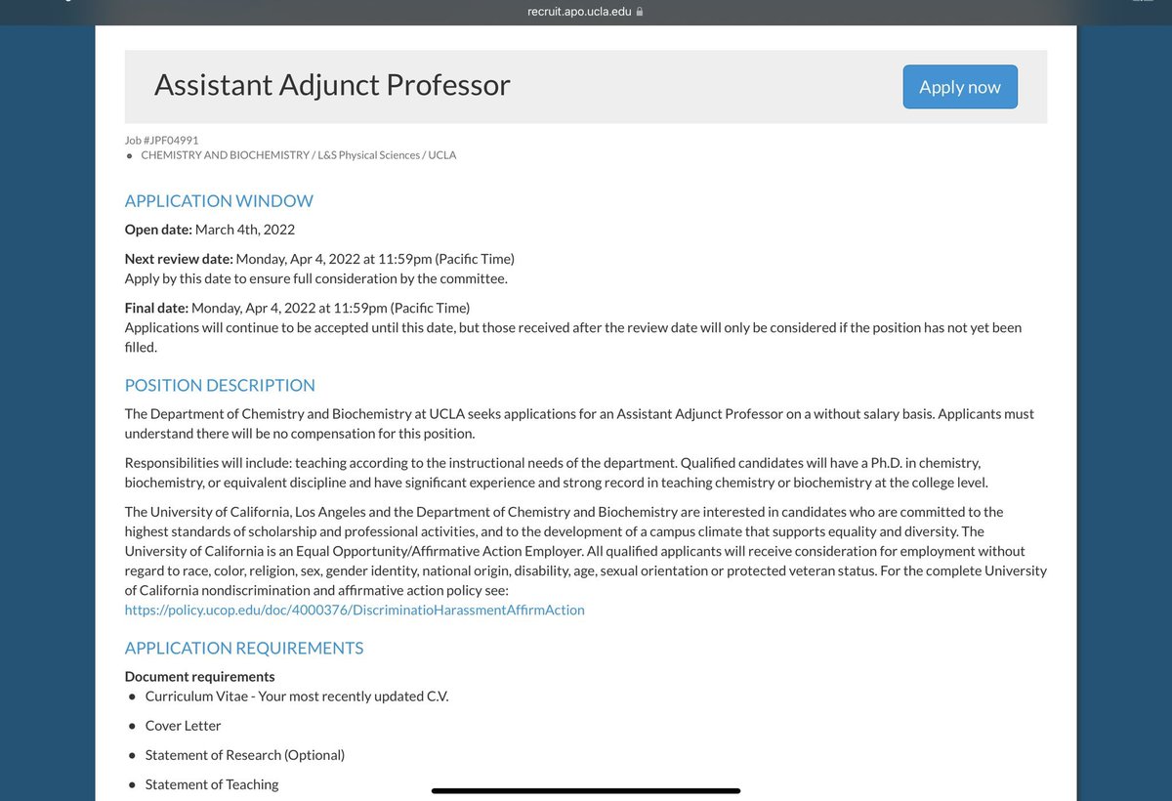Select the Cover Letter requirement item
Screen dimensions: 1172x801
(x=184, y=726)
